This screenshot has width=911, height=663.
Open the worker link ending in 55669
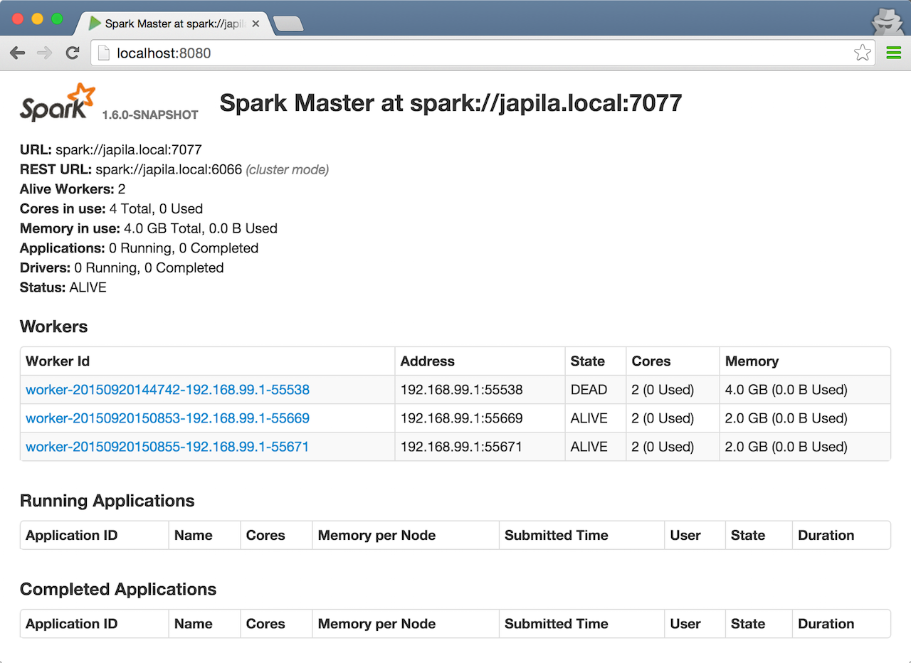click(x=167, y=418)
